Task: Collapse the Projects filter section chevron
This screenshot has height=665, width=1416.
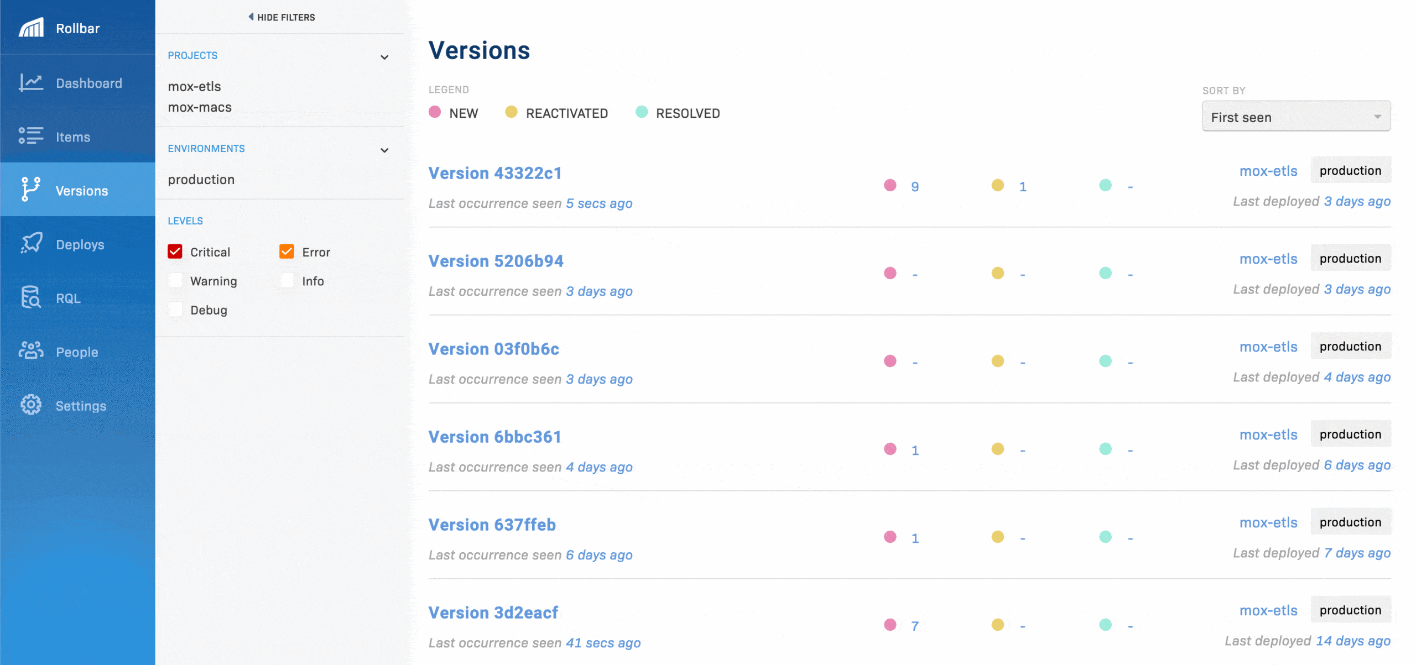Action: (x=384, y=57)
